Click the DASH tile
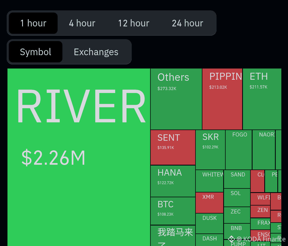 209,240
